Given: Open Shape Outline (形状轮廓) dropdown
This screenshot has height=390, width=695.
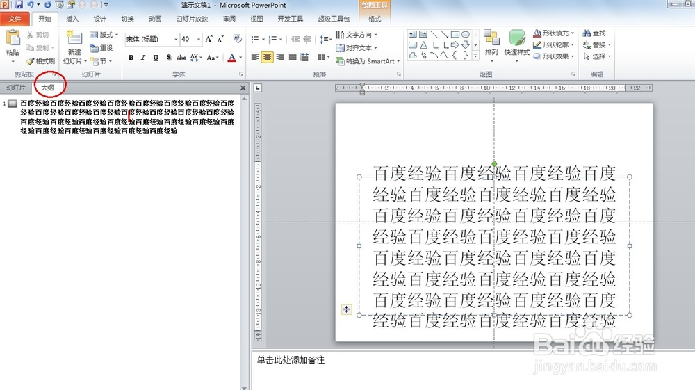Looking at the screenshot, I should pyautogui.click(x=553, y=44).
